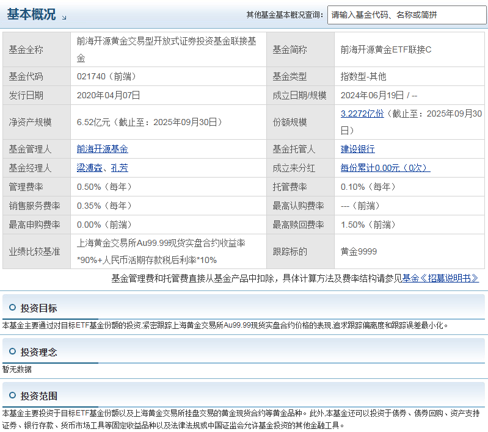The height and width of the screenshot is (432, 488).
Task: Click the 成立日期/规模 row label
Action: 299,95
